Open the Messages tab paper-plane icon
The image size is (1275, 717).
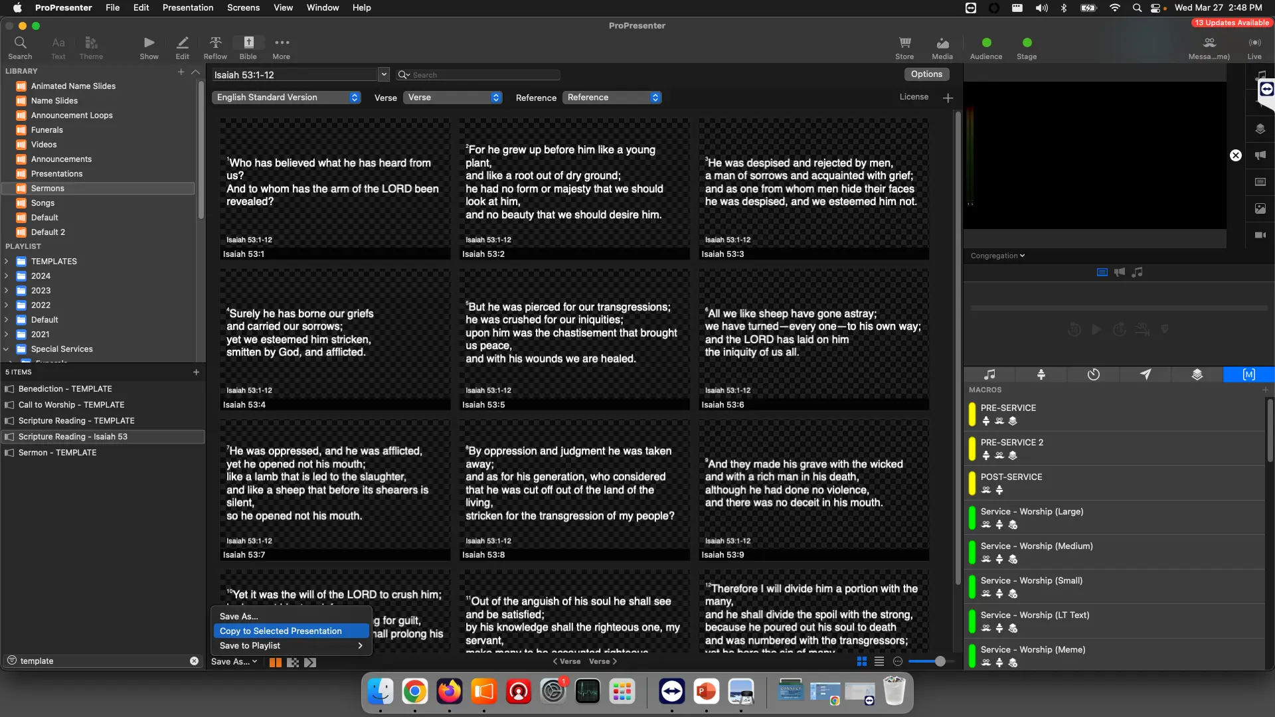[1146, 374]
